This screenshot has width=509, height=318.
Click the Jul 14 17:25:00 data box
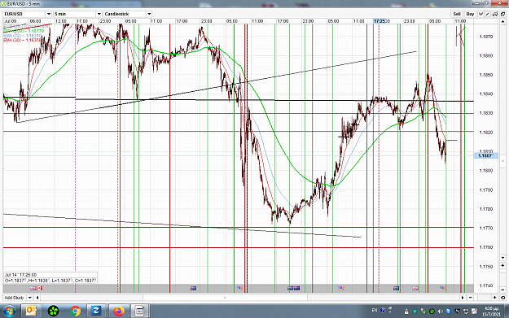[50, 275]
